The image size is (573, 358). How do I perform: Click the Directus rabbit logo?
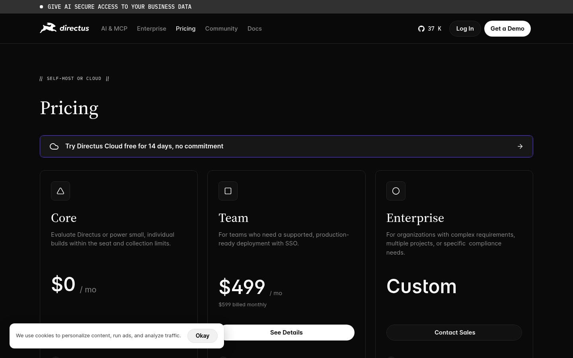coord(64,28)
